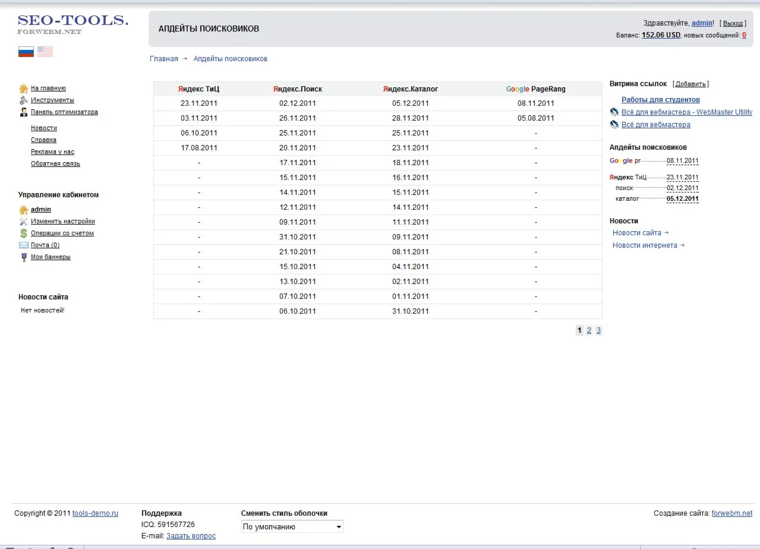
Task: Open Обратная связь in the sidebar
Action: pyautogui.click(x=55, y=164)
